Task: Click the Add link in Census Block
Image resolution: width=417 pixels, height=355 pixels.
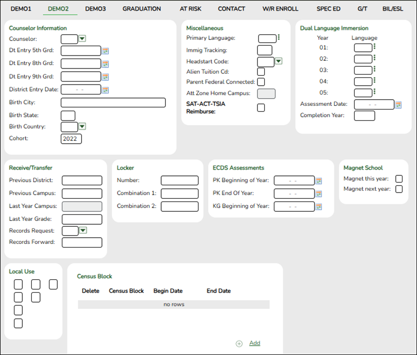Action: [x=254, y=343]
